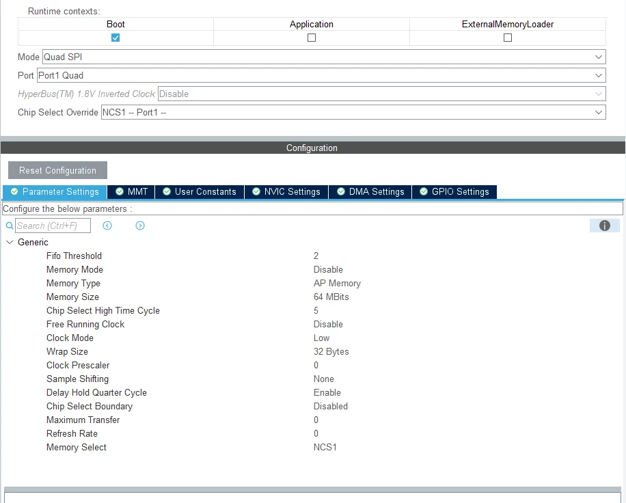Collapse the Generic parameter group
626x503 pixels.
(10, 242)
